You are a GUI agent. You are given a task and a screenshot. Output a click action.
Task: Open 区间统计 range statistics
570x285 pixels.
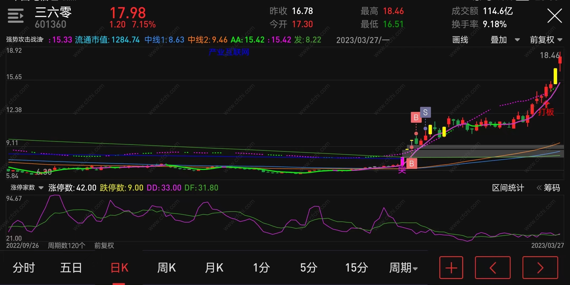[508, 188]
